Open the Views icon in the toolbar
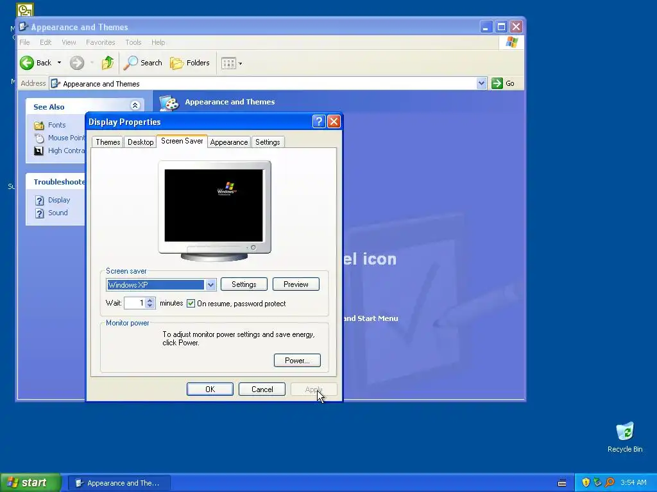Screen dimensions: 657x492 [228, 63]
